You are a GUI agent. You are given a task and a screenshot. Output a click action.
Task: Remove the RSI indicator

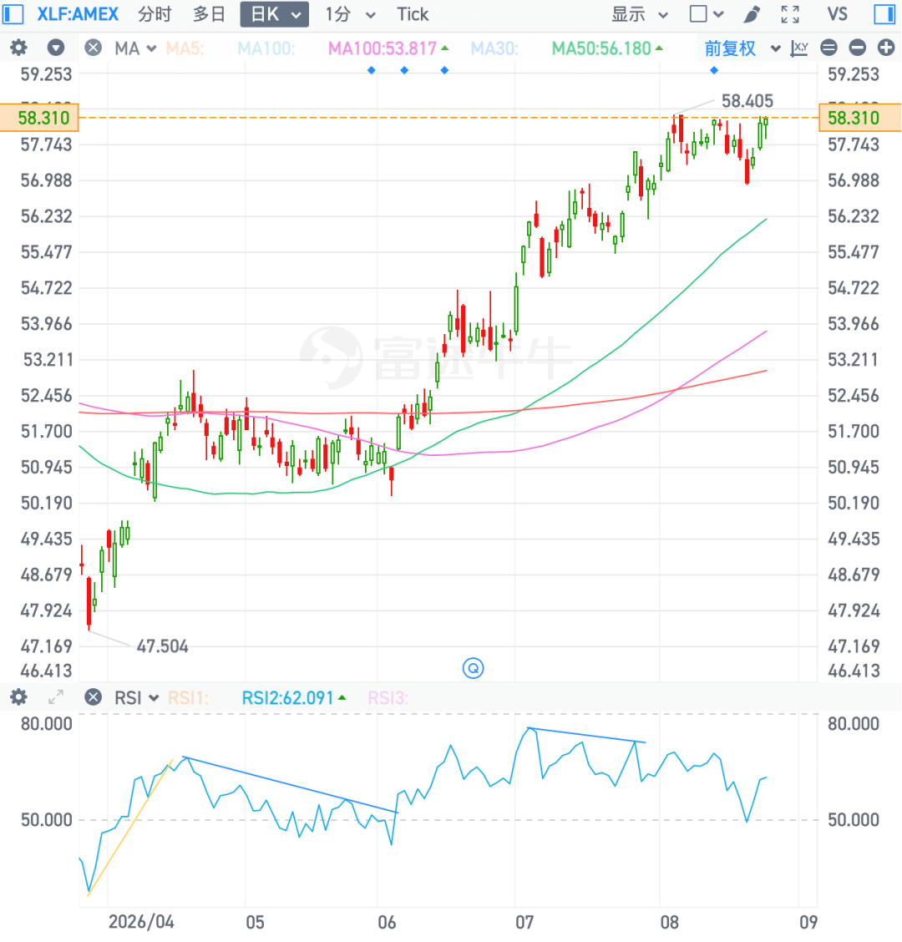coord(94,697)
